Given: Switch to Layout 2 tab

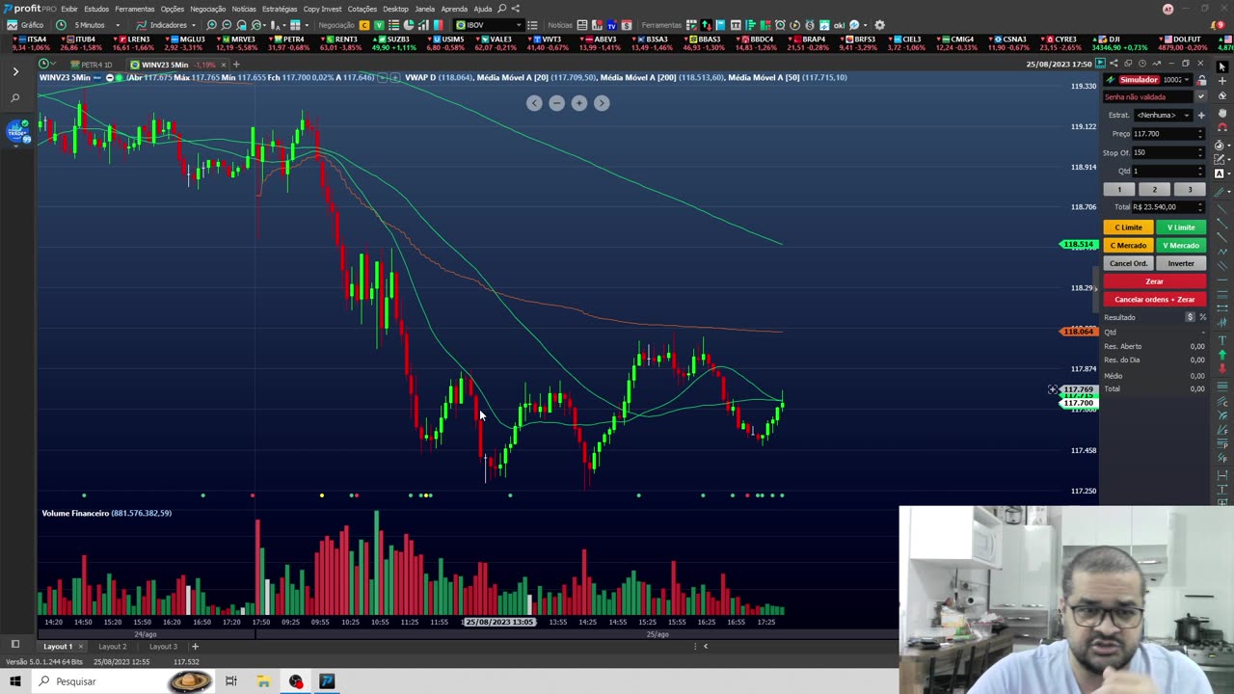Looking at the screenshot, I should [x=112, y=646].
